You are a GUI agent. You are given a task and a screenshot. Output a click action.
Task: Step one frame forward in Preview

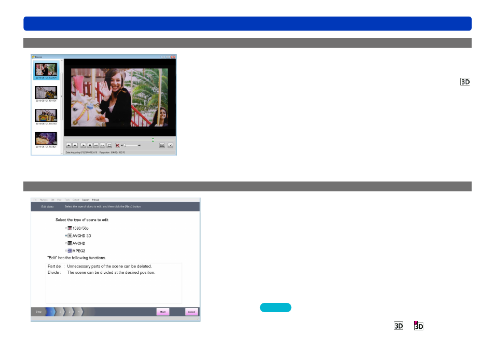[102, 145]
